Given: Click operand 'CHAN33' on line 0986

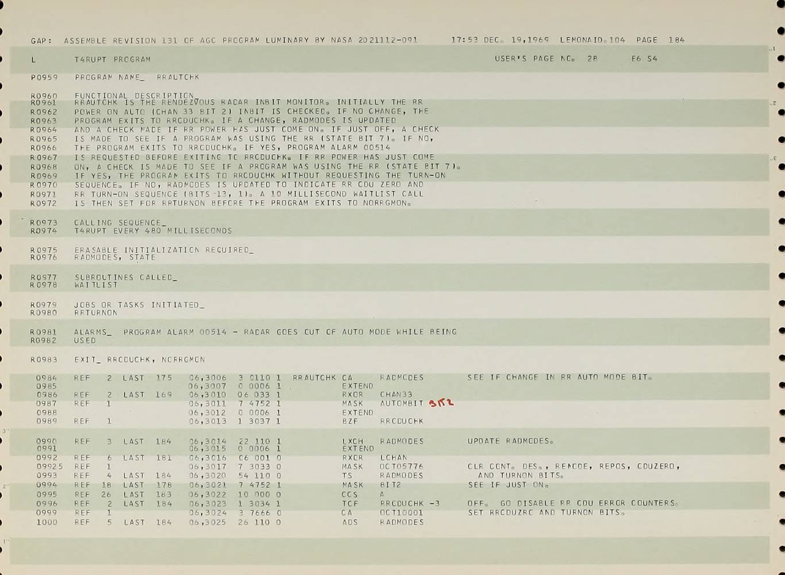Looking at the screenshot, I should [396, 395].
